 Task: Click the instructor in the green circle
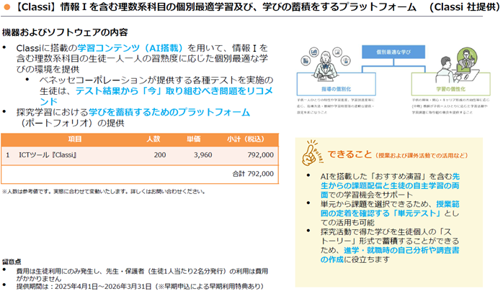coord(467,58)
